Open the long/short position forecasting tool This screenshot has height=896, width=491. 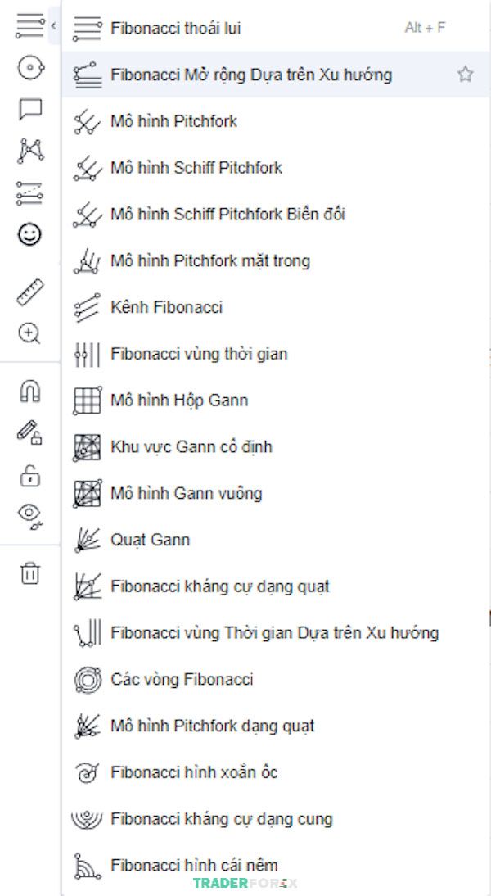29,193
